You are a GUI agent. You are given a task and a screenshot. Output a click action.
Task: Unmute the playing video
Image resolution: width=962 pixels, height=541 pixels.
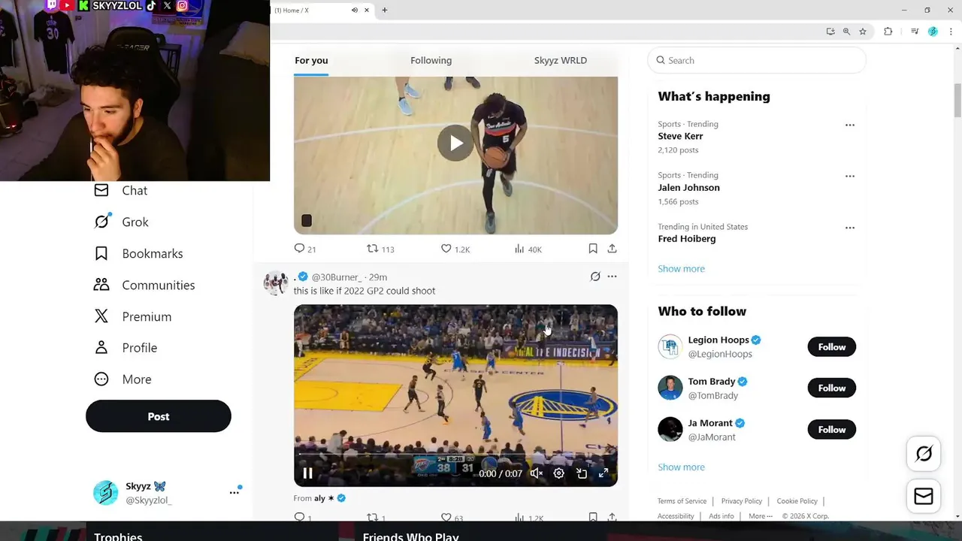point(536,473)
